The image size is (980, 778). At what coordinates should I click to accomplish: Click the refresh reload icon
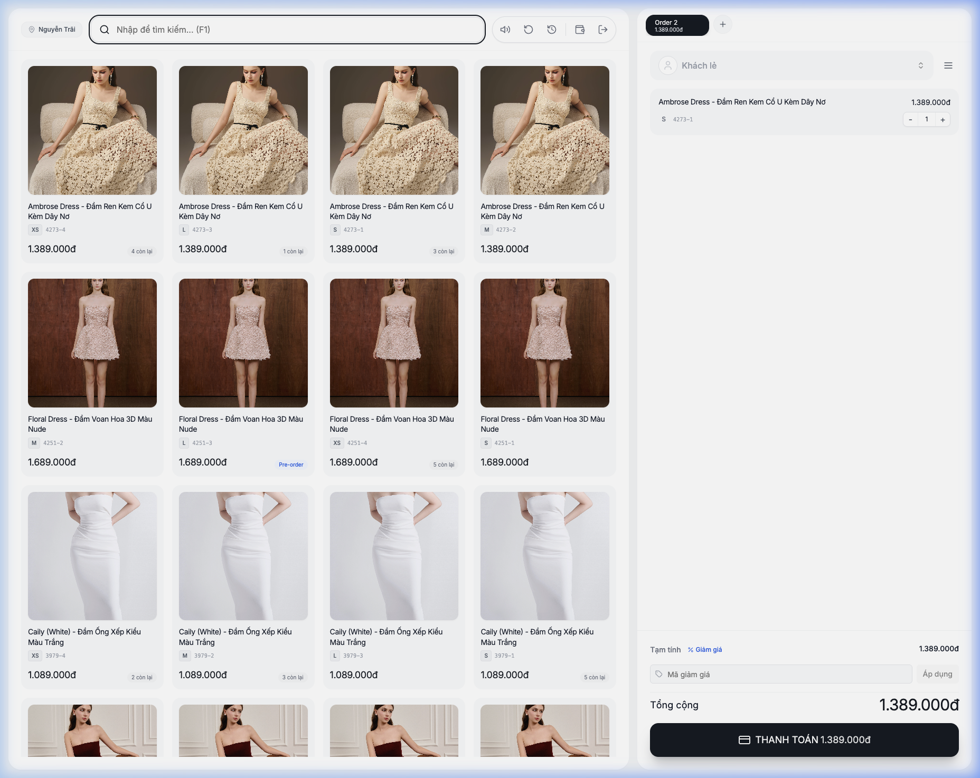pyautogui.click(x=529, y=30)
